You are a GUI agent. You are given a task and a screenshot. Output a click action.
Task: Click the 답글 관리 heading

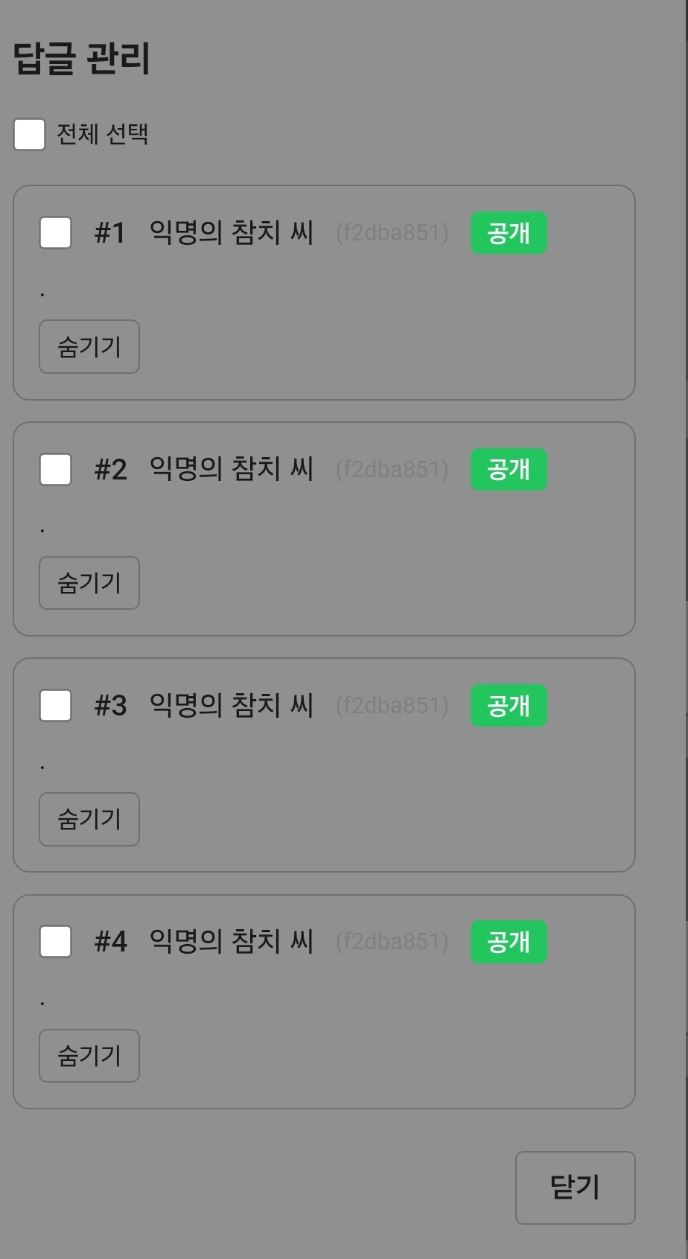click(x=82, y=59)
